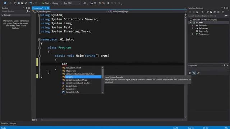Screen dimensions: 230x129
Task: Open the Any CPU platform dropdown
Action: [72, 3]
